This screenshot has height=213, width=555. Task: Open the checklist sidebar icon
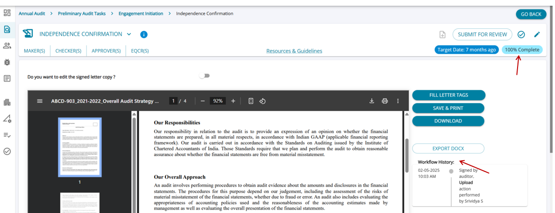(7, 135)
